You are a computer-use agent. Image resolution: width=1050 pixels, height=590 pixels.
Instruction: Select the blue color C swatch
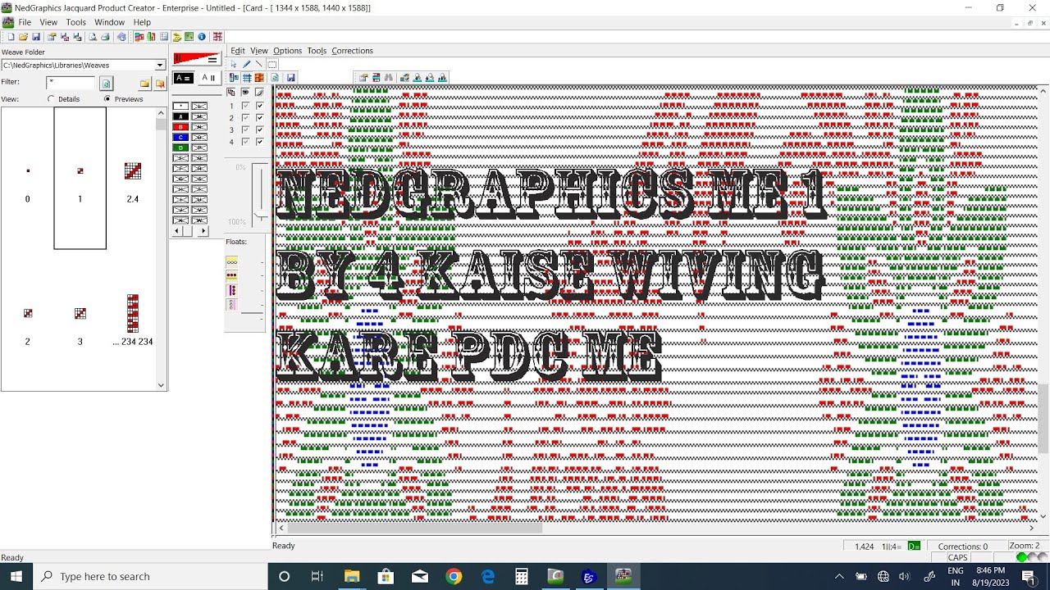pos(180,137)
